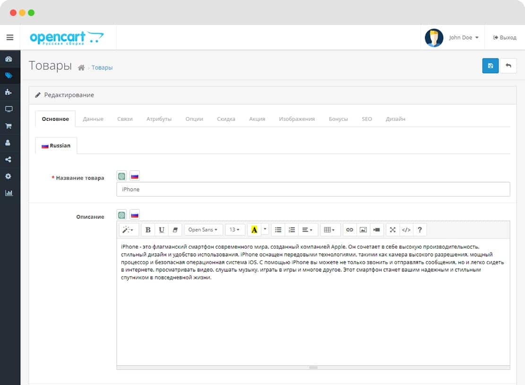Click the Russian flag icon above description editor

point(135,215)
